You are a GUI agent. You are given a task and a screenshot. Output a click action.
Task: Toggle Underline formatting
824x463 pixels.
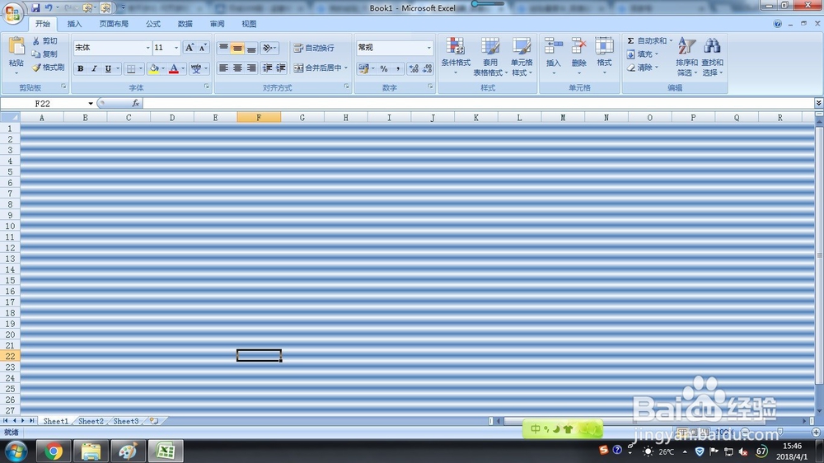pos(108,68)
